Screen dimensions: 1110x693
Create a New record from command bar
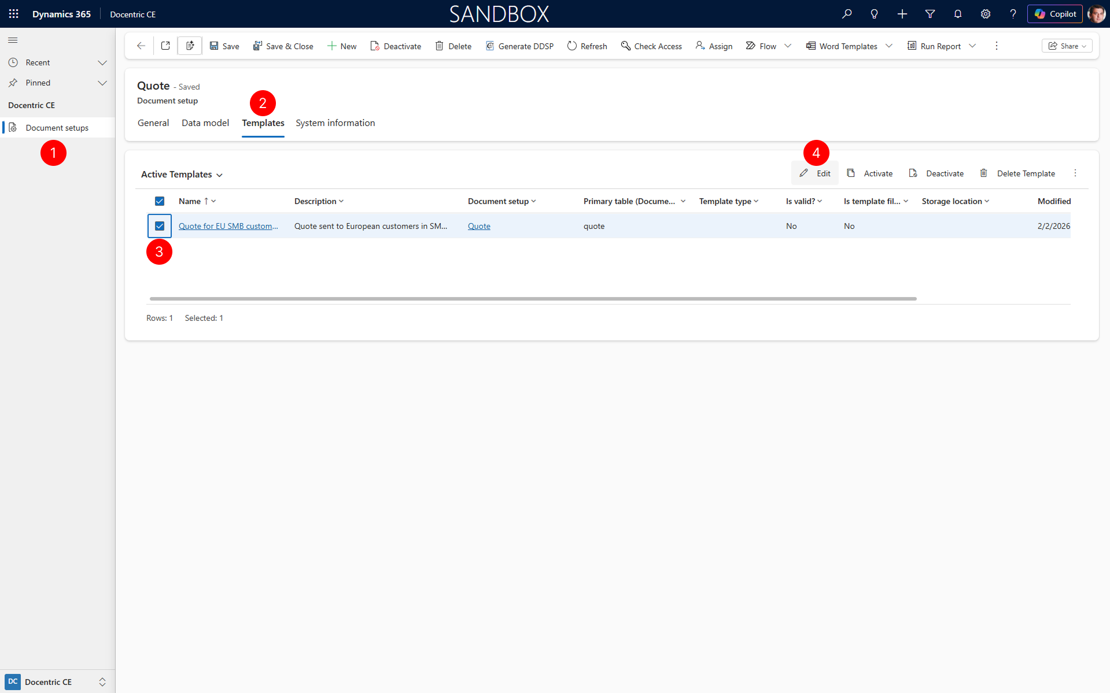coord(342,46)
